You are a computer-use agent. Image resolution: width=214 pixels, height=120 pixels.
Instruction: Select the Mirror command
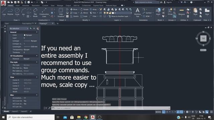[84, 13]
